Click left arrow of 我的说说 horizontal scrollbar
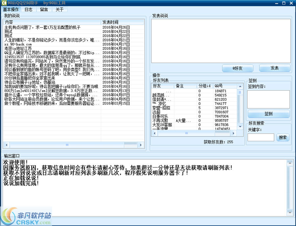 click(x=7, y=145)
